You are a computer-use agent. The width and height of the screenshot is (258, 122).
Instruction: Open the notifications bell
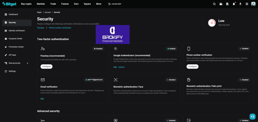(234, 4)
